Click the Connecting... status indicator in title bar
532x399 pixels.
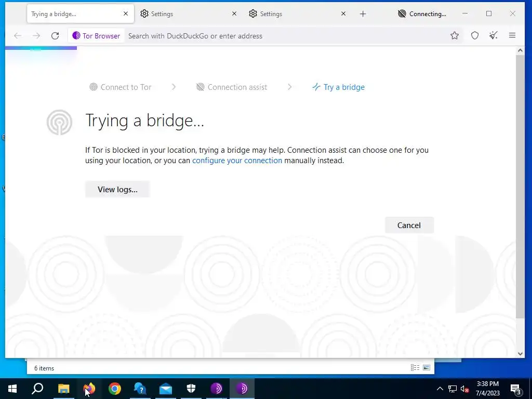tap(422, 14)
